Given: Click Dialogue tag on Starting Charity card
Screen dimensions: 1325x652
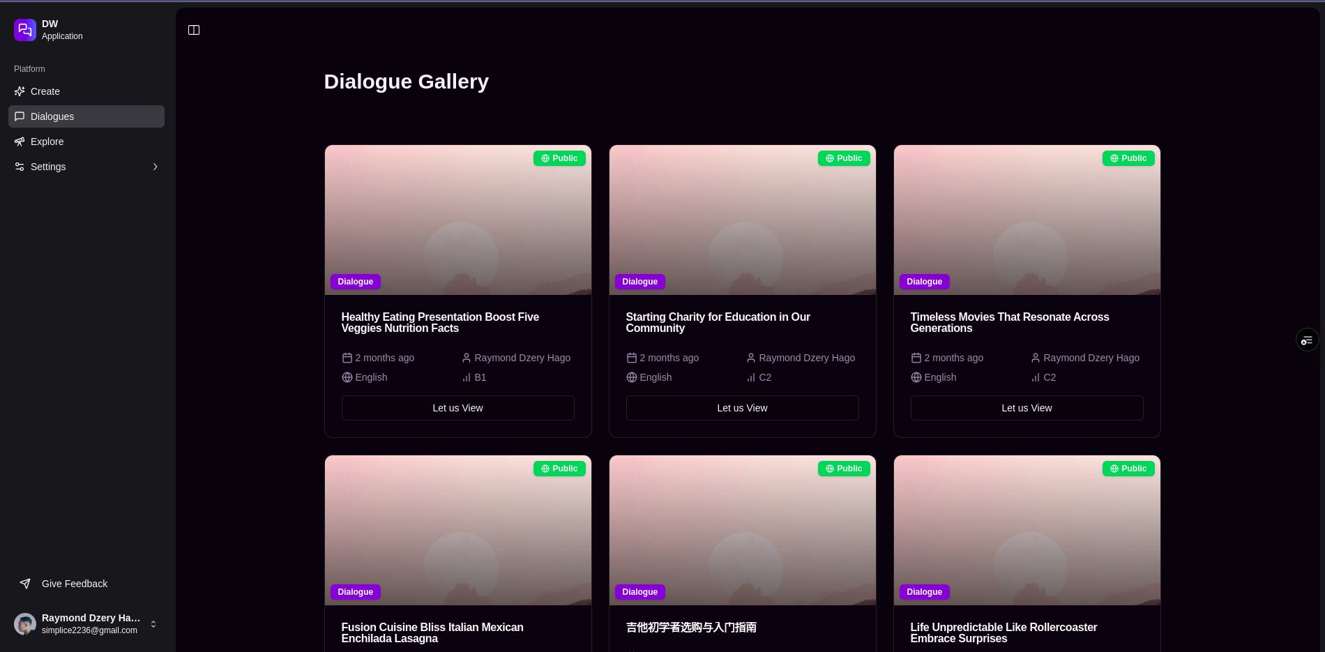Looking at the screenshot, I should (x=640, y=282).
